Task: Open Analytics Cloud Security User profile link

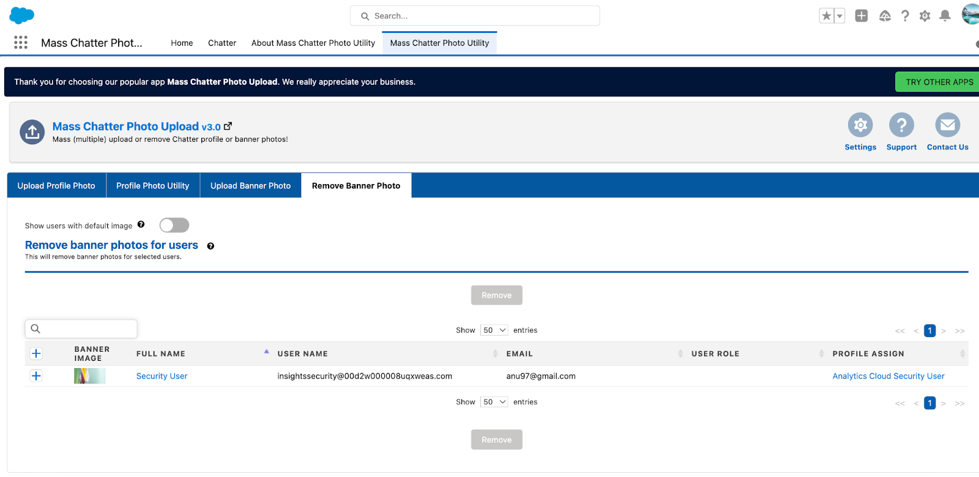Action: pyautogui.click(x=888, y=376)
